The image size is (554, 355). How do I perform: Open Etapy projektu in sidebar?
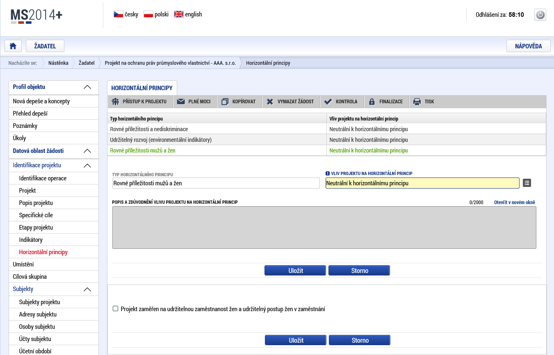[54, 228]
